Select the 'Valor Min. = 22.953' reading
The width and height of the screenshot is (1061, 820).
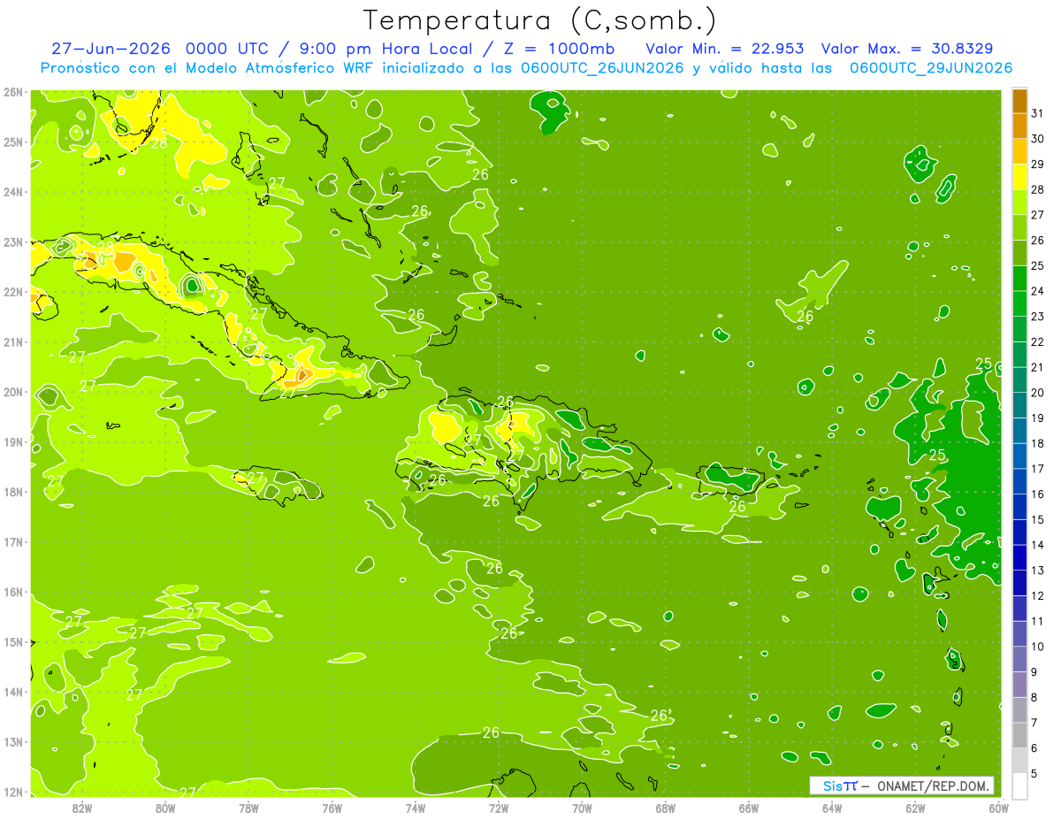[725, 49]
